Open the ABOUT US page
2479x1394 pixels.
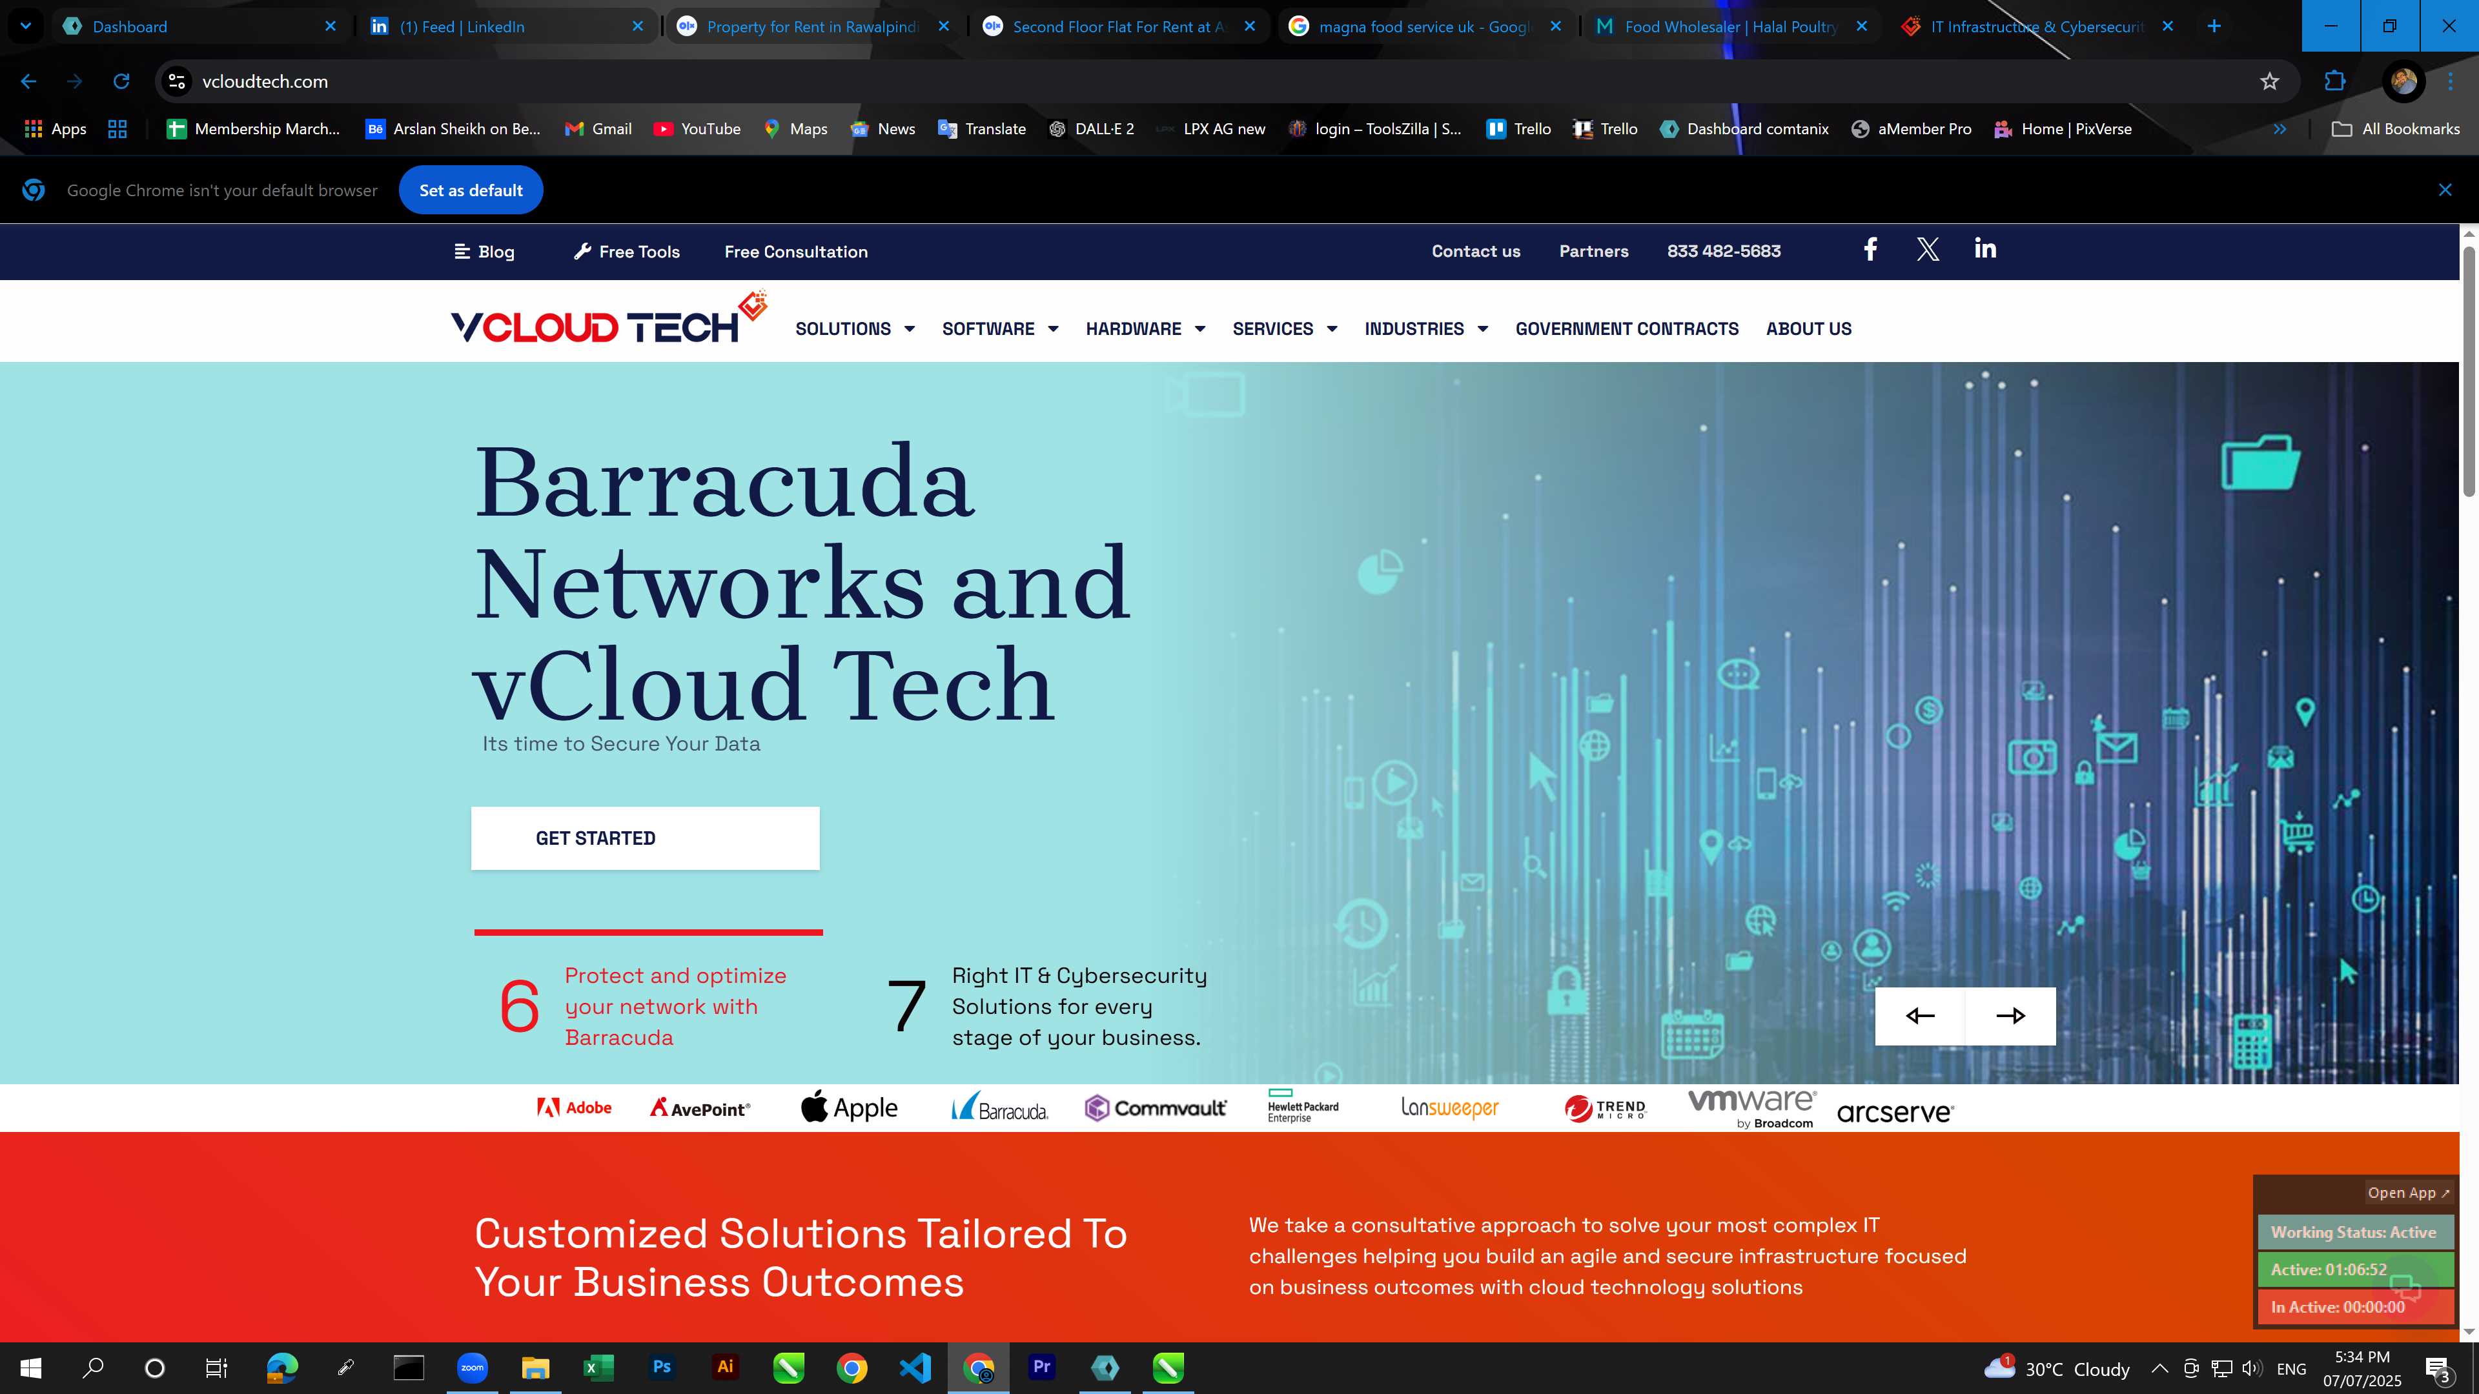[1808, 329]
